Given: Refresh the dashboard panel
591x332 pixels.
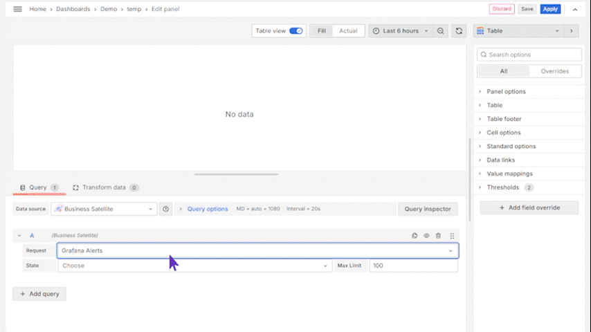Looking at the screenshot, I should (x=459, y=31).
